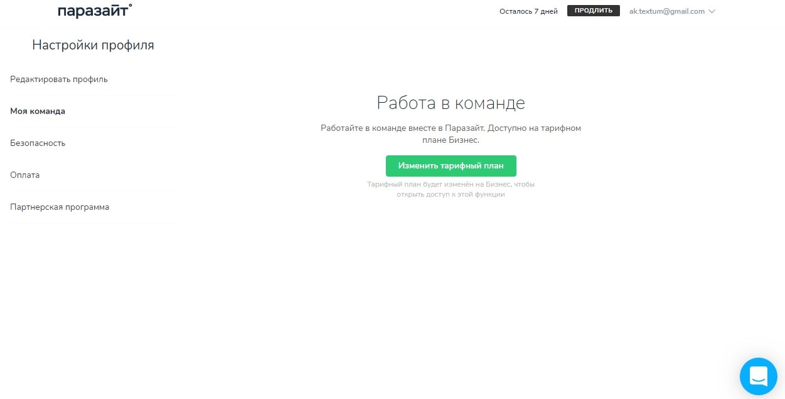785x399 pixels.
Task: Click the 'Осталось 7 дней' text
Action: point(528,11)
